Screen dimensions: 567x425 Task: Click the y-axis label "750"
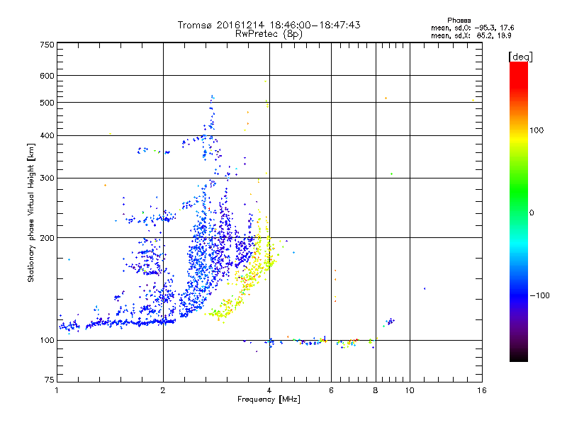point(47,45)
